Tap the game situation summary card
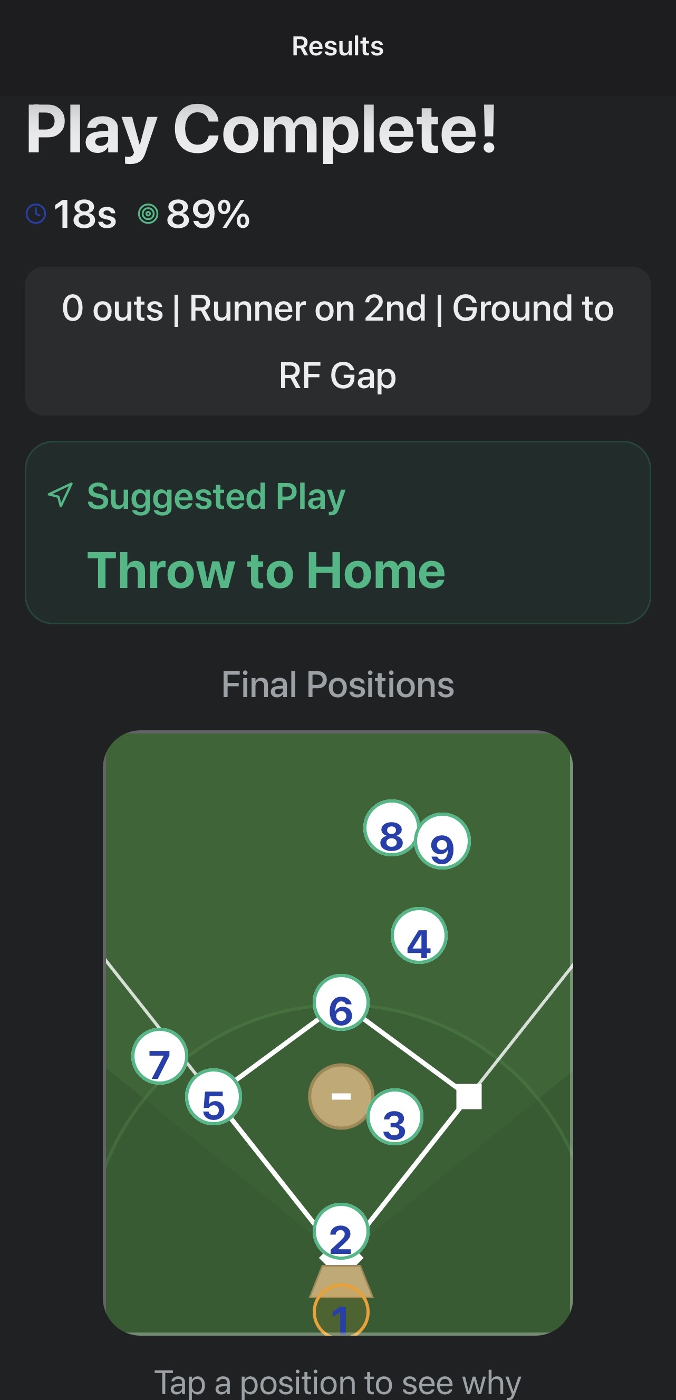This screenshot has width=676, height=1400. point(337,341)
